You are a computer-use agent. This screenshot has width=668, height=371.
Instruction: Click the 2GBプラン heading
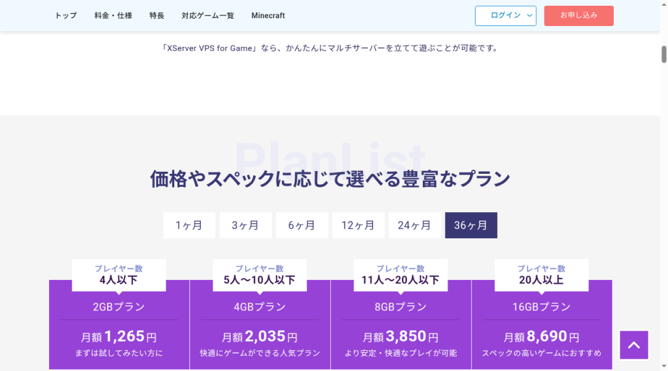click(x=119, y=307)
